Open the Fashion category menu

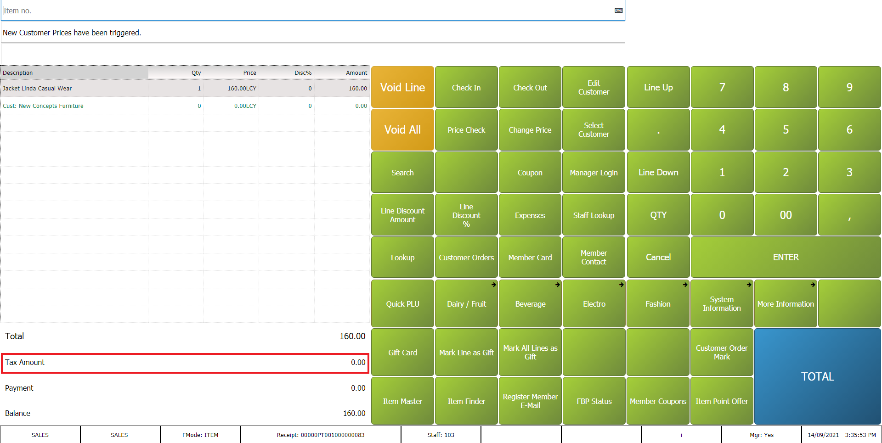[658, 303]
